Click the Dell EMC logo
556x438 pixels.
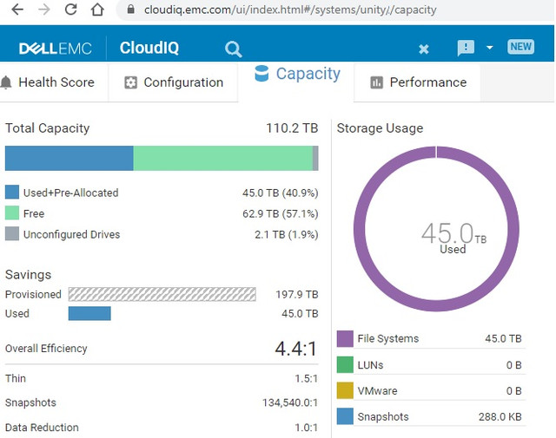56,49
